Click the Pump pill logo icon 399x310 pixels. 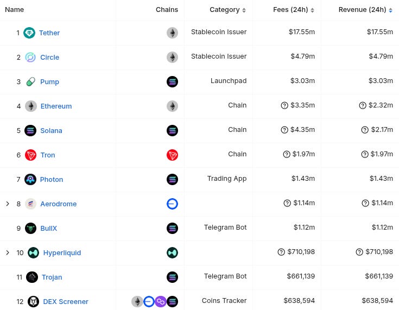tap(30, 81)
